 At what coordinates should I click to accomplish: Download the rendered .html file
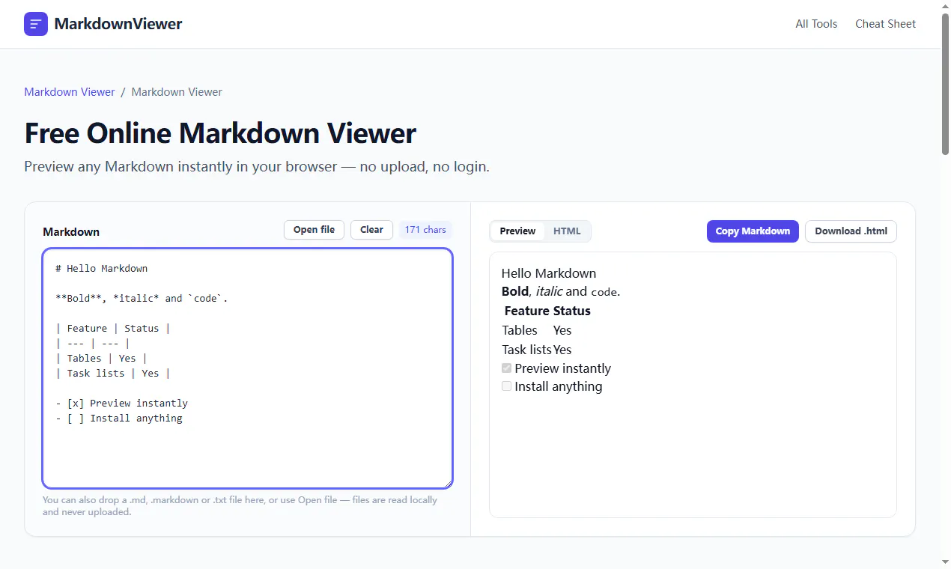tap(851, 231)
